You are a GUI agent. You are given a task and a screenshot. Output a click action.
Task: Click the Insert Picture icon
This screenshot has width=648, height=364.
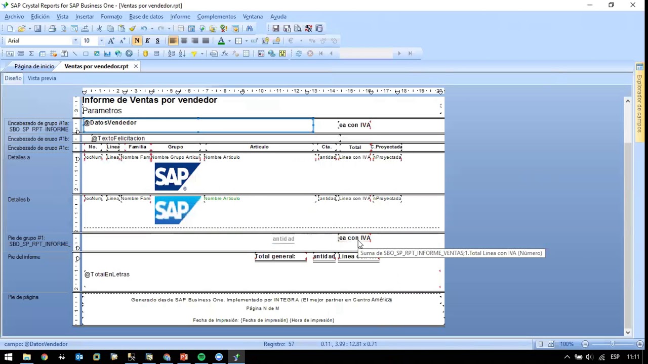pyautogui.click(x=96, y=54)
